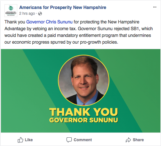Click the GOVERNOR SUNUNU caption in image
Viewport: 161px width, 146px height.
(84, 120)
